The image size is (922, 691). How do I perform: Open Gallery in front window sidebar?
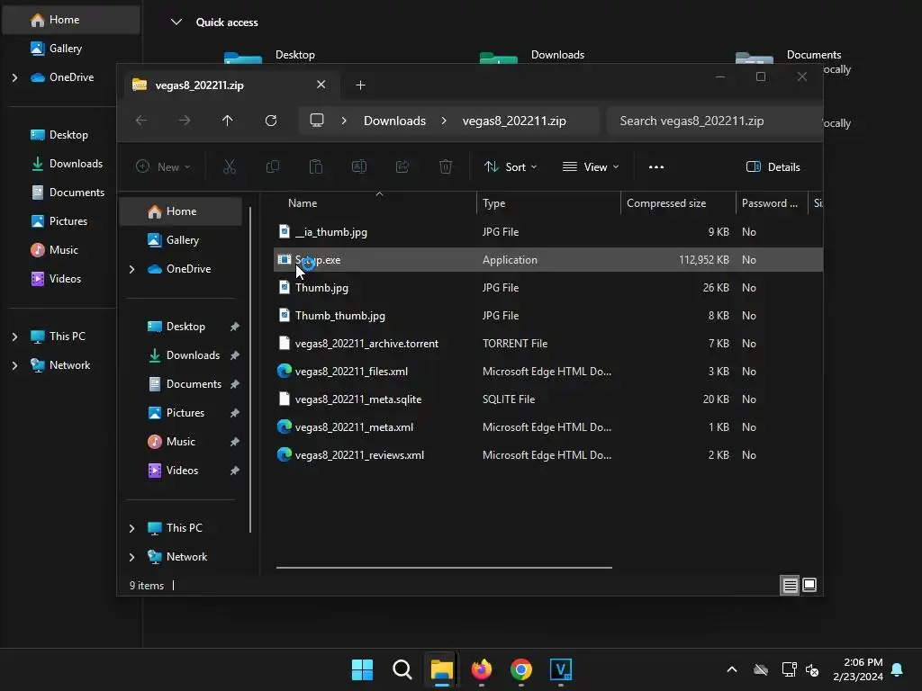(x=181, y=240)
